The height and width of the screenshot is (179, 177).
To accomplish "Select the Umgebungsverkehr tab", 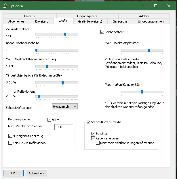I will point(151,21).
